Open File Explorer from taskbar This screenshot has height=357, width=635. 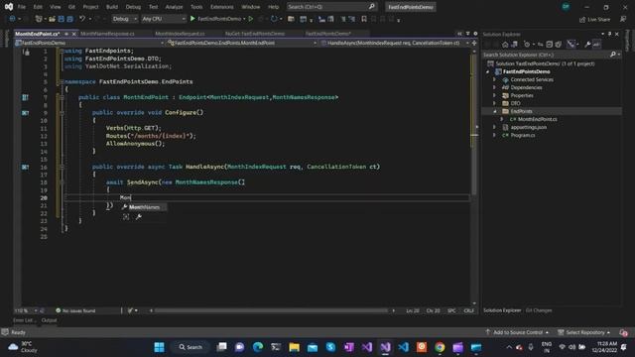294,347
